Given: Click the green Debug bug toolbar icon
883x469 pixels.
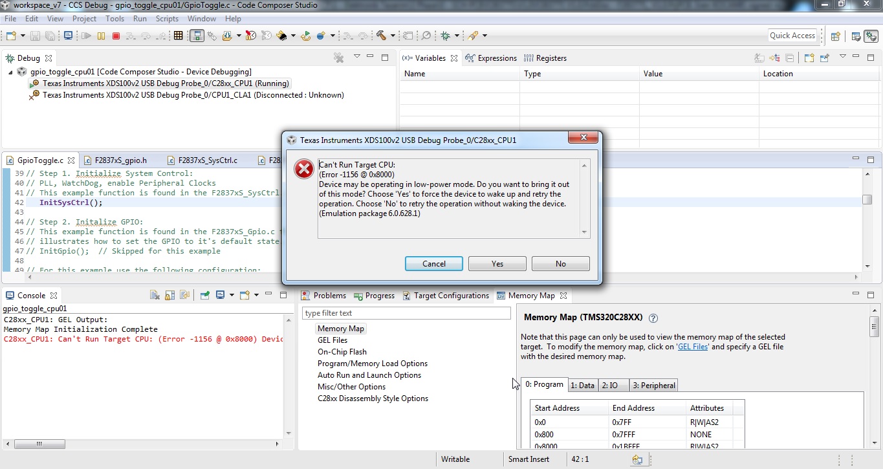Looking at the screenshot, I should [x=445, y=36].
